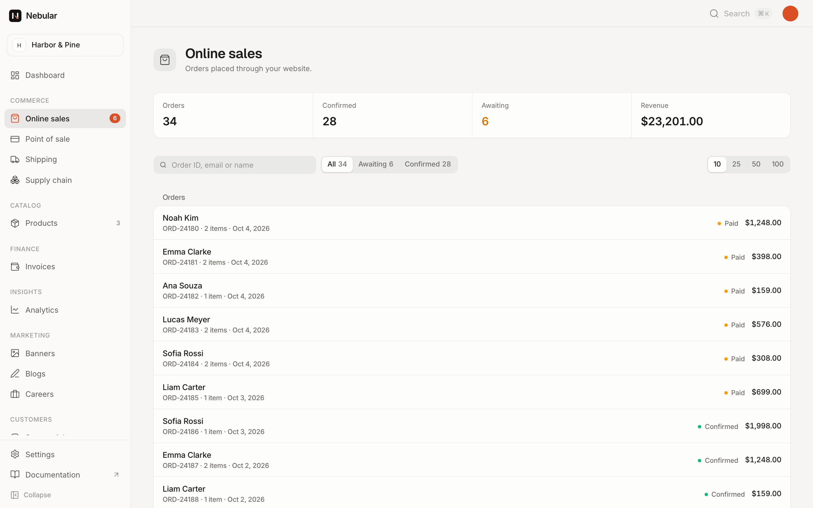
Task: Click the Careers briefcase icon
Action: tap(15, 394)
